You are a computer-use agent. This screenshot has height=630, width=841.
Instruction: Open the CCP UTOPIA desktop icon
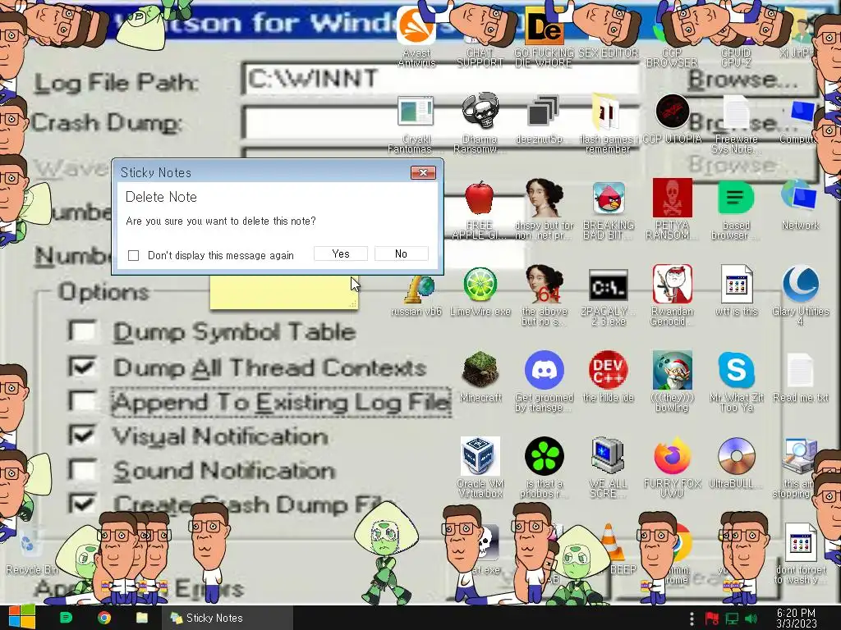[672, 112]
